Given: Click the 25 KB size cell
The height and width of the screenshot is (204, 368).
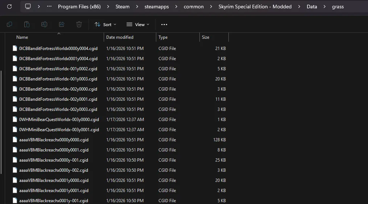Looking at the screenshot, I should pyautogui.click(x=220, y=160).
